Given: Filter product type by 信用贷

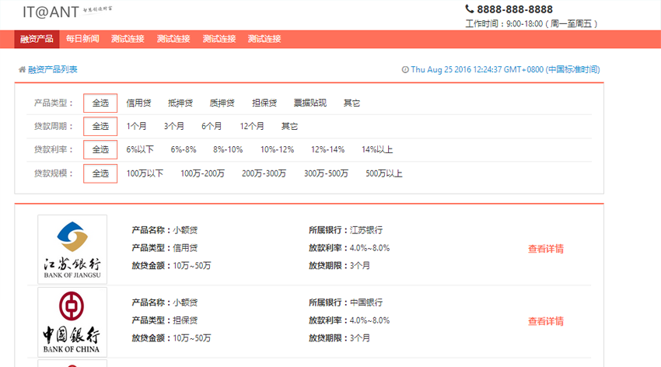Looking at the screenshot, I should click(x=138, y=103).
